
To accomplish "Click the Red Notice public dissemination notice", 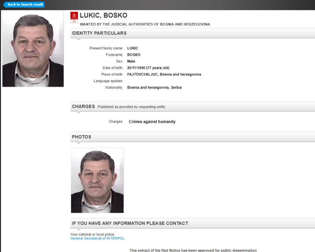I will 193,250.
